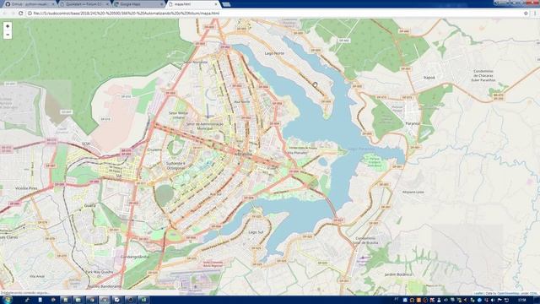The width and height of the screenshot is (540, 304).
Task: Open a new browser tab
Action: click(x=226, y=4)
